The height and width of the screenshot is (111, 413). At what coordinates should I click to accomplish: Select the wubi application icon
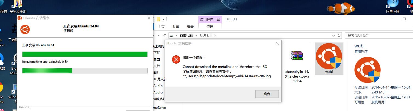point(329,59)
